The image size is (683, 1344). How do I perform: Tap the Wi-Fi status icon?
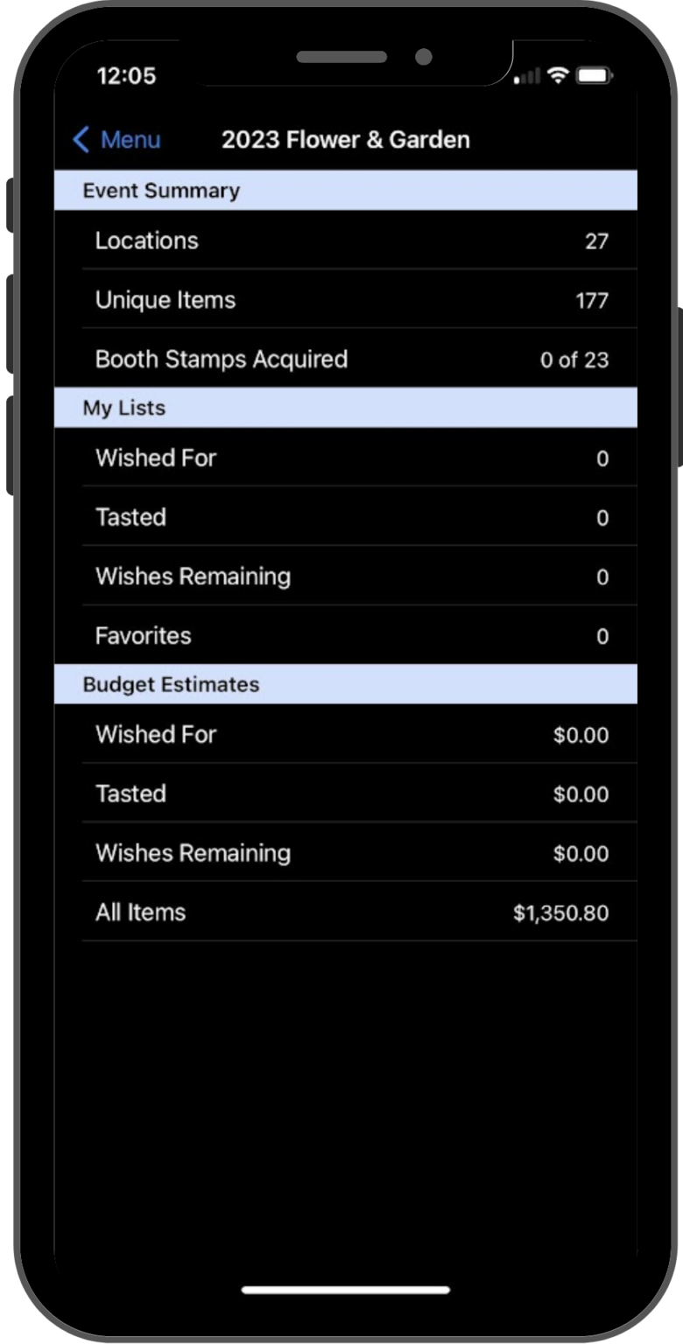[x=558, y=76]
